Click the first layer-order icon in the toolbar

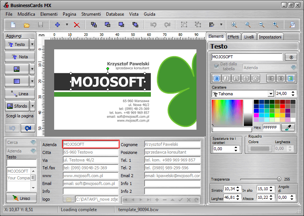pyautogui.click(x=94, y=25)
